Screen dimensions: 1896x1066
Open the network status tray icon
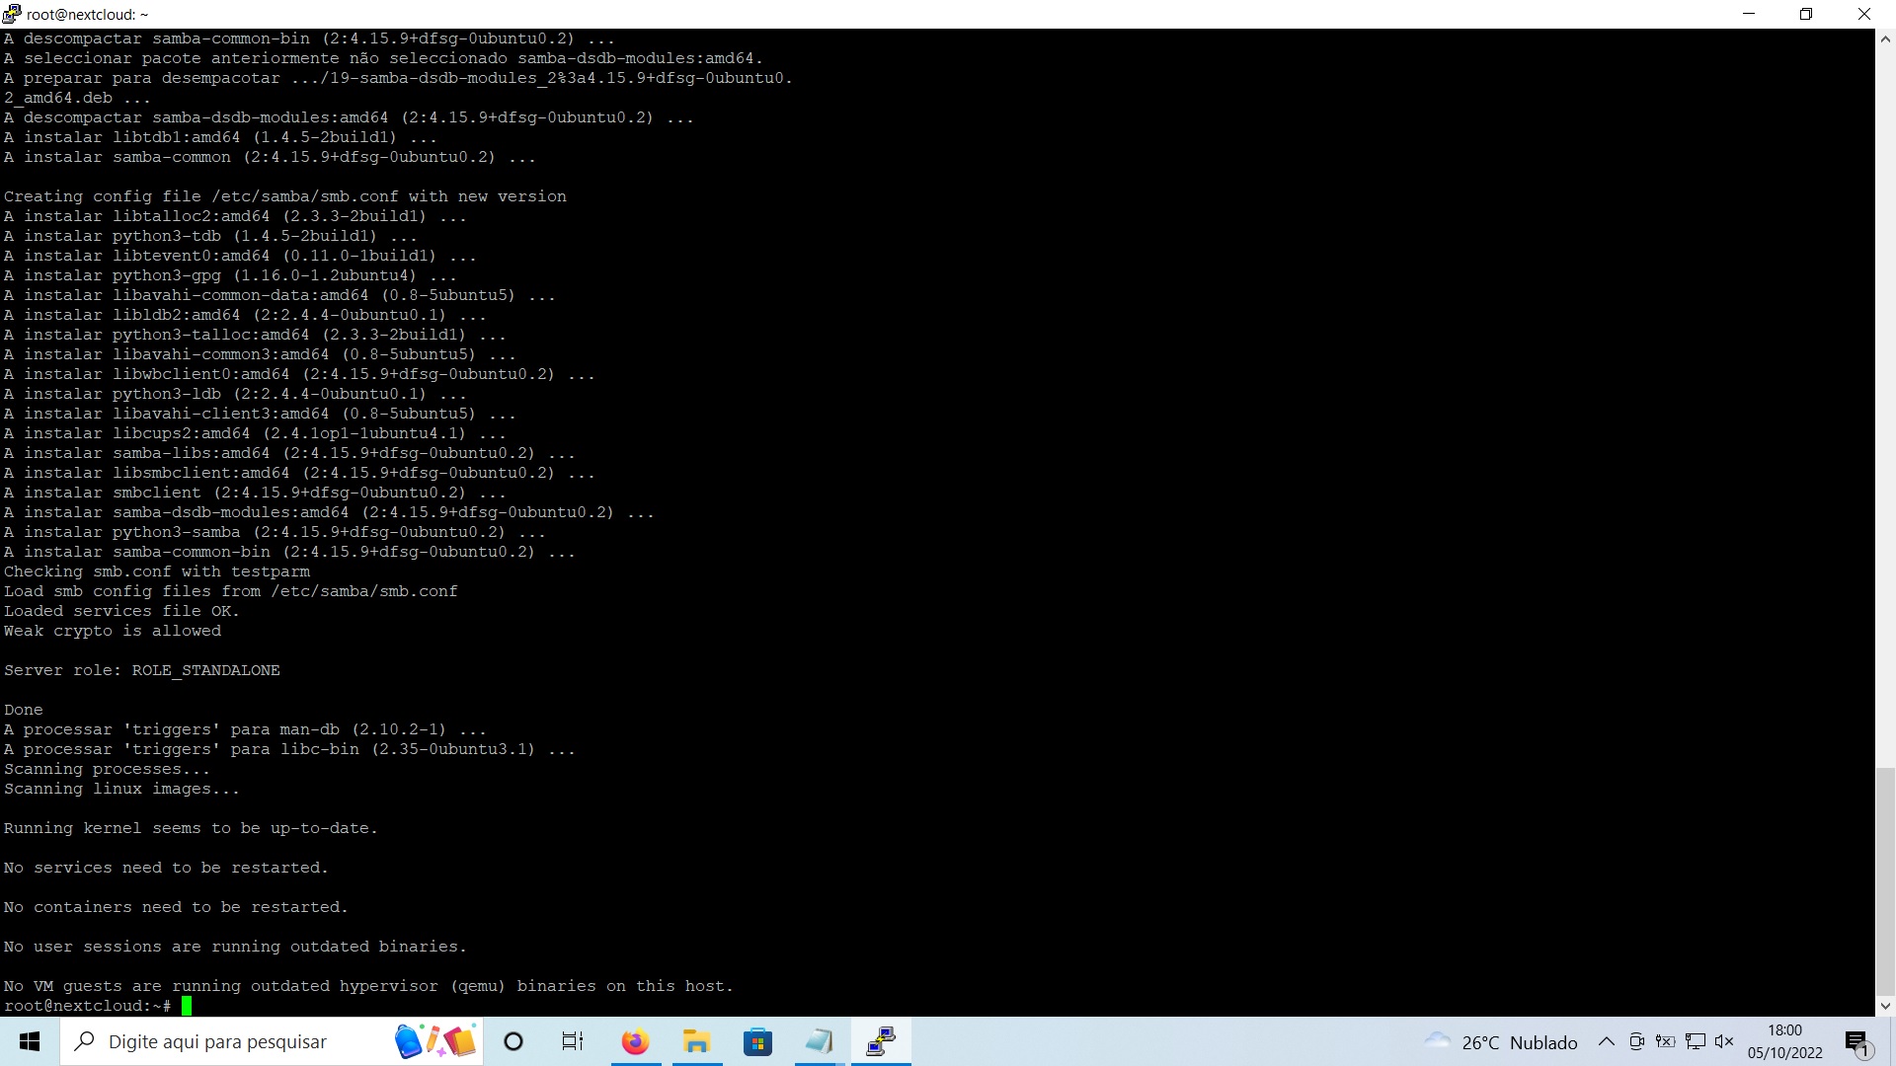(1696, 1041)
